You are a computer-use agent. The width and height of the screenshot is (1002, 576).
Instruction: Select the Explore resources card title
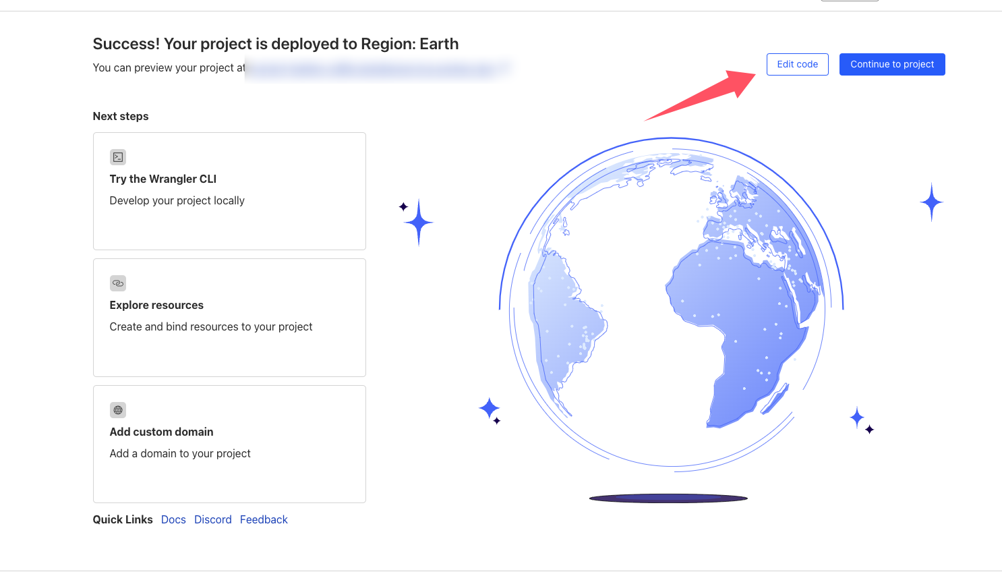coord(156,305)
